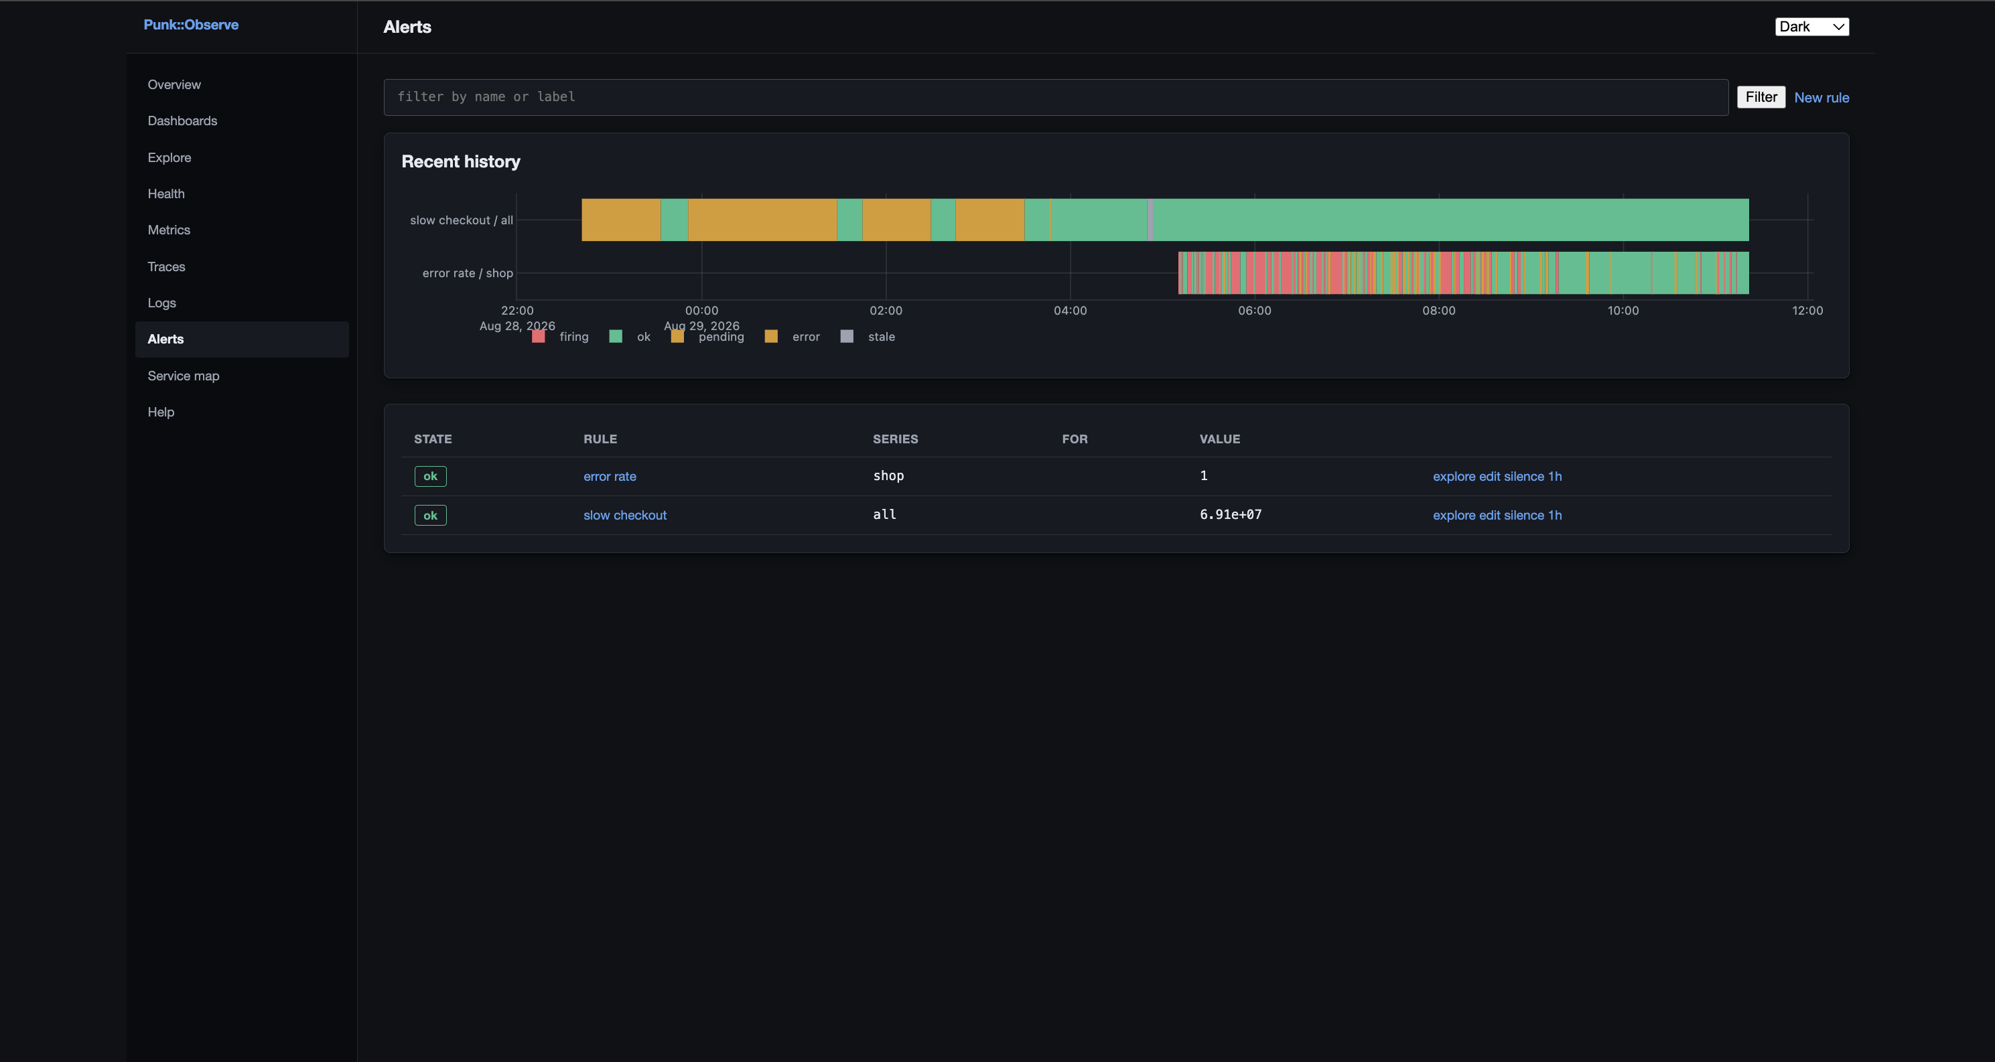This screenshot has width=1995, height=1062.
Task: Click the Filter button
Action: pos(1761,96)
